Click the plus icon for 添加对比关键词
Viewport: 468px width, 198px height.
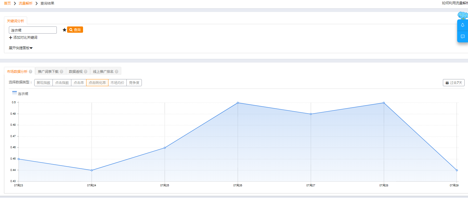click(x=11, y=38)
